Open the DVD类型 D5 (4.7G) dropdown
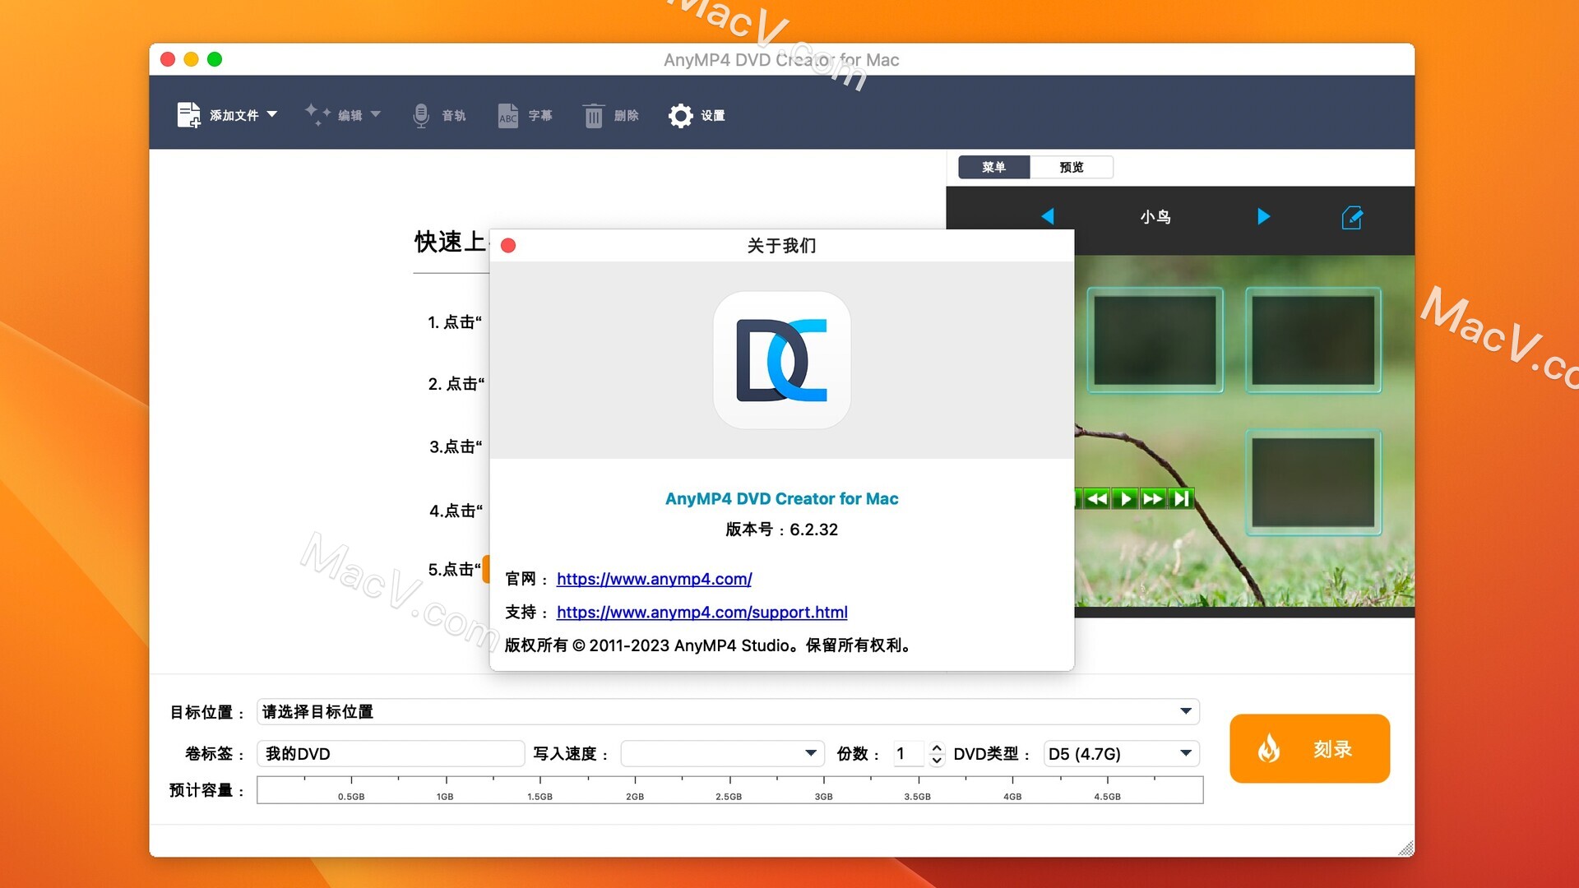Image resolution: width=1579 pixels, height=888 pixels. (x=1122, y=754)
